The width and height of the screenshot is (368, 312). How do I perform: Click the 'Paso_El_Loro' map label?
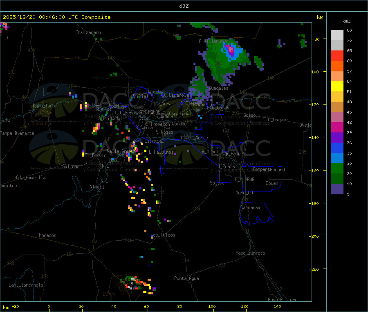[283, 300]
